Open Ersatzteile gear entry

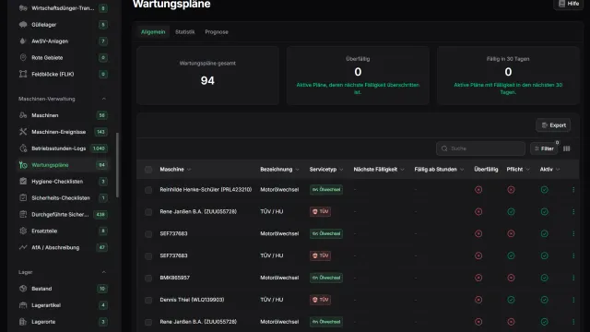point(63,231)
